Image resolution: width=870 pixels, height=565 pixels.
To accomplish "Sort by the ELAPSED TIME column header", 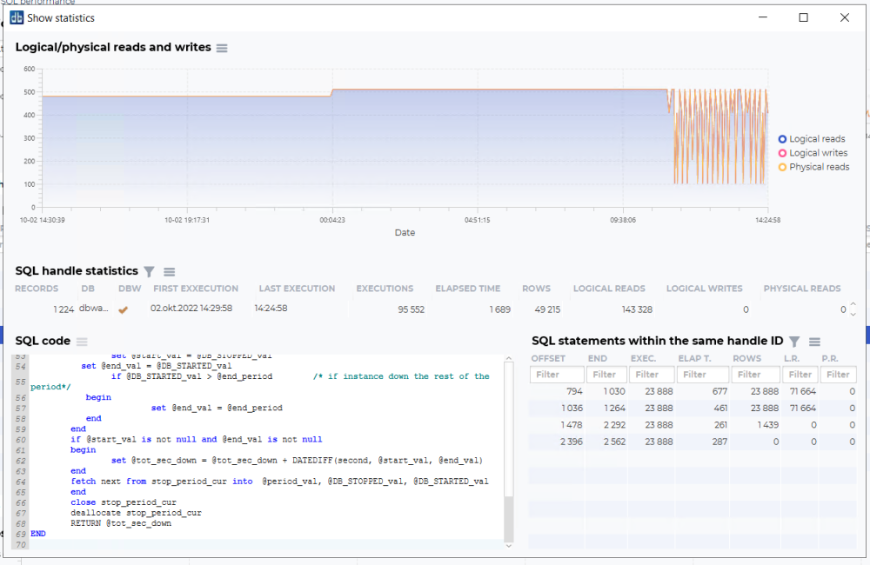I will [x=468, y=289].
